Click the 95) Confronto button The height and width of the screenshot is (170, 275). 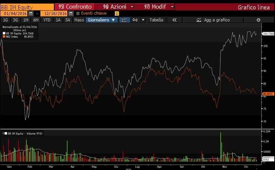point(74,7)
